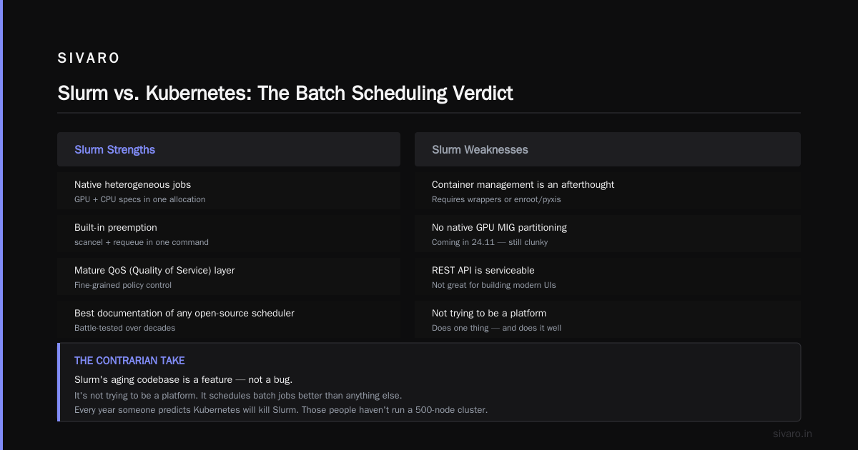Click the SIVARO brand name
The image size is (858, 450).
[x=89, y=59]
